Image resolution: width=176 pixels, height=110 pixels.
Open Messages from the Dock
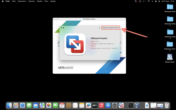tap(29, 106)
